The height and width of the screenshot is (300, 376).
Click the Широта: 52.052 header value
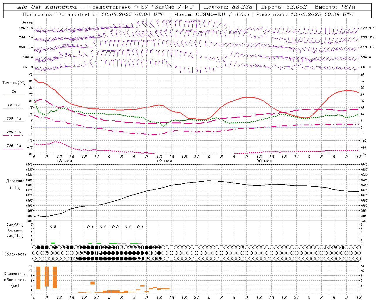click(284, 7)
